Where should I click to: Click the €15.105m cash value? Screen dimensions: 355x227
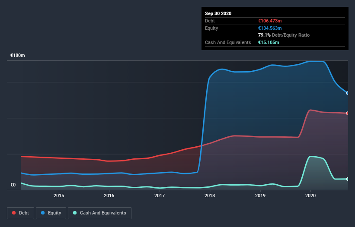269,42
